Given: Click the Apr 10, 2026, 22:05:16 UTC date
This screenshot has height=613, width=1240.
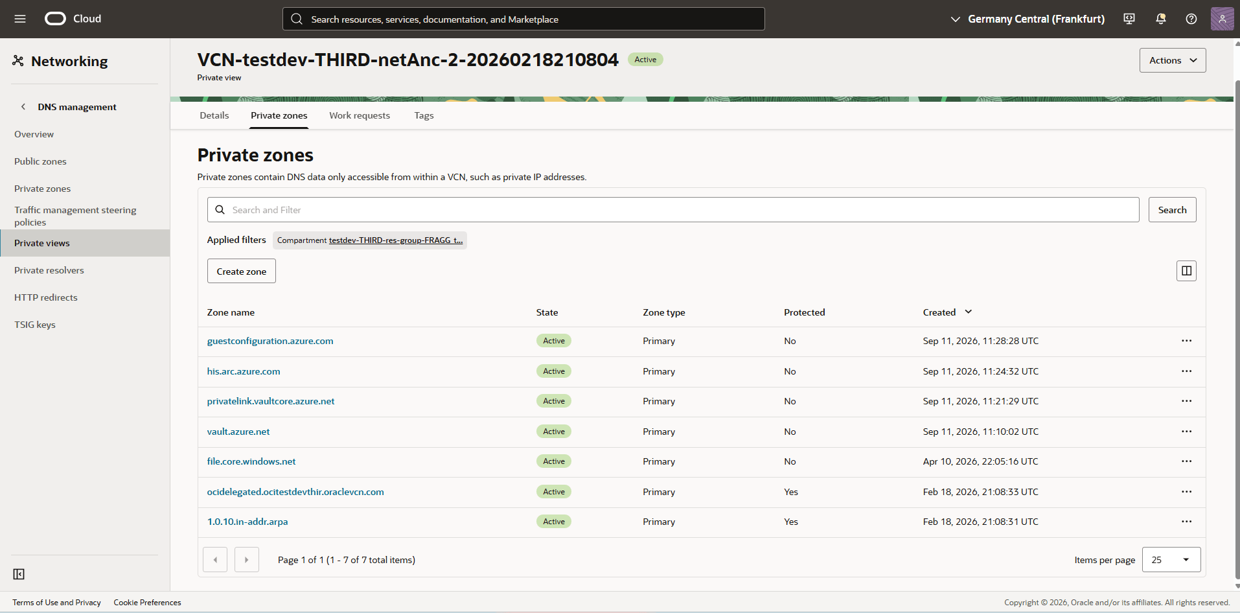Looking at the screenshot, I should [981, 461].
